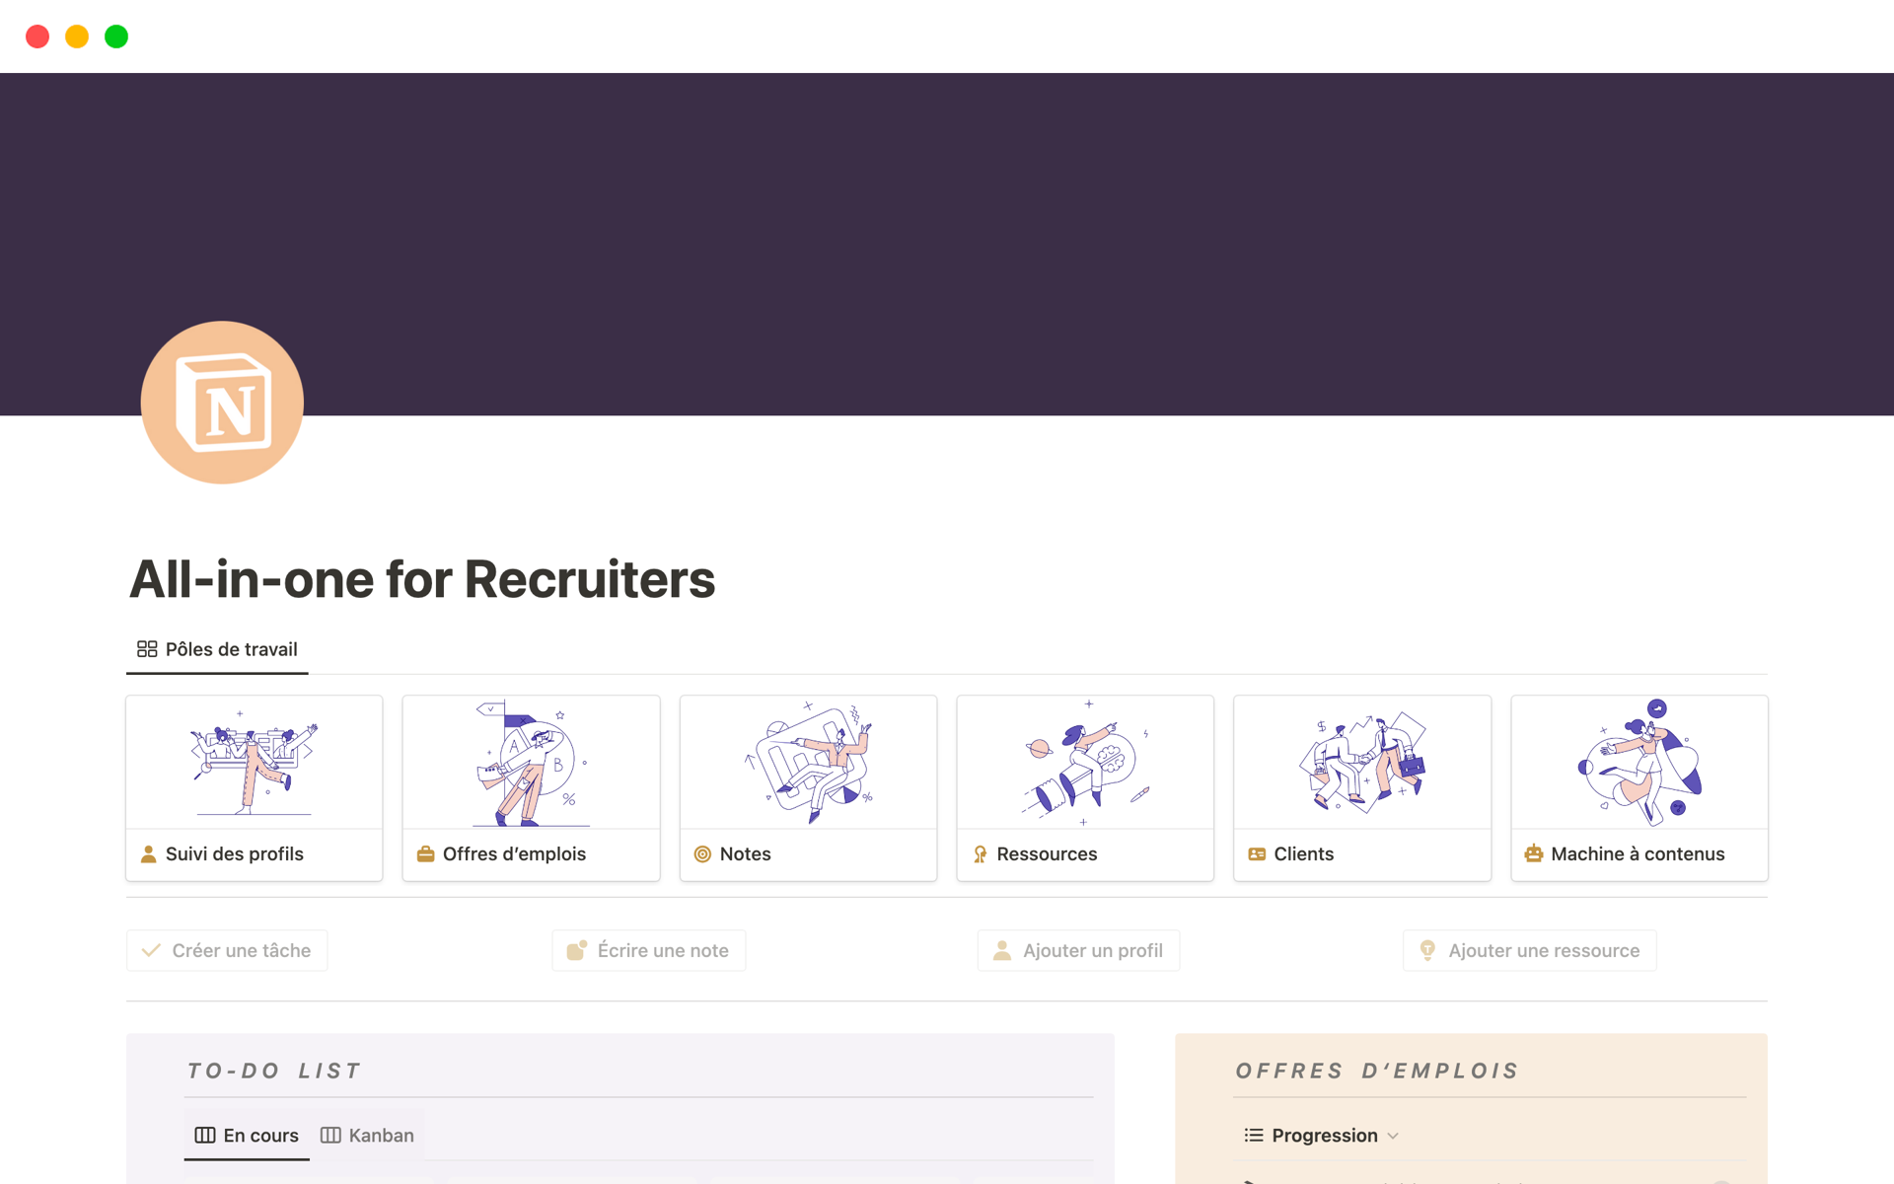Click the All-in-one for Recruiters title

[x=422, y=579]
